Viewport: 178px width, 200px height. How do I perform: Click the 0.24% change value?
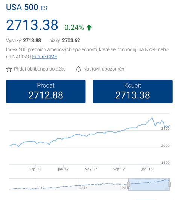tap(74, 28)
